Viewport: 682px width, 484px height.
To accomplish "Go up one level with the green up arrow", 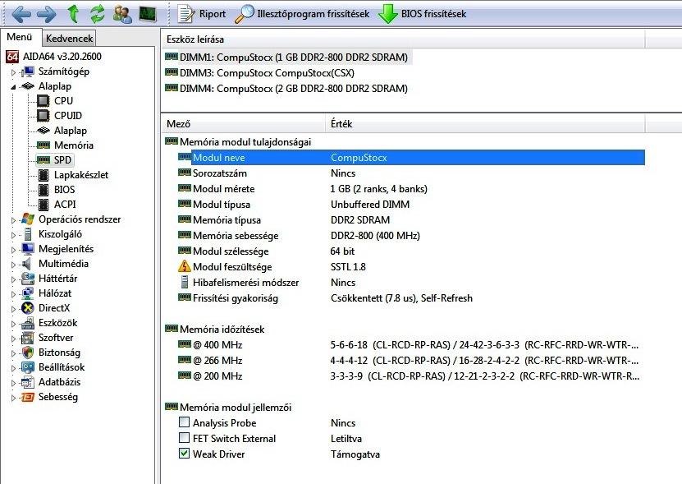I will (x=74, y=13).
